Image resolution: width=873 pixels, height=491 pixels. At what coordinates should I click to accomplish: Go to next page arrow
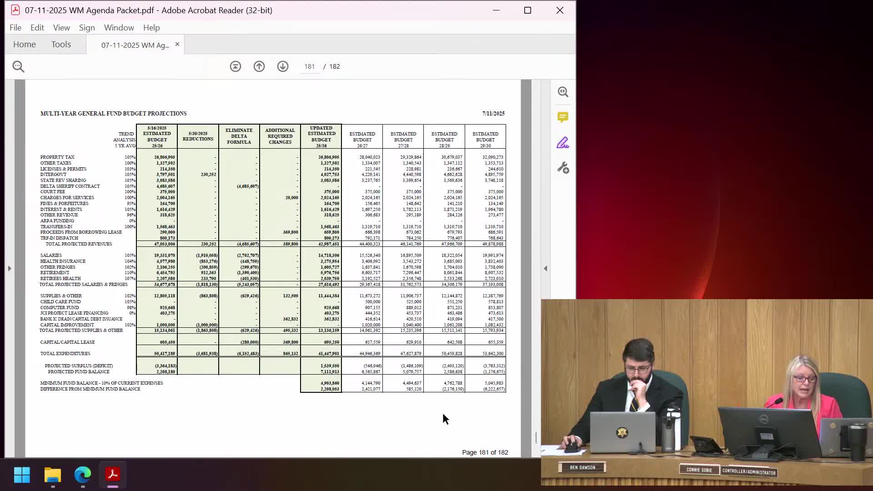[283, 66]
